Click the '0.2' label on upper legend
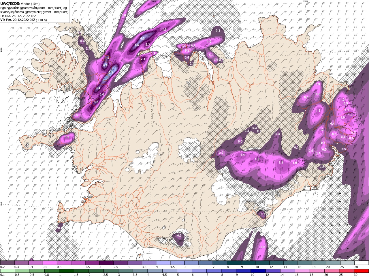 coord(2,267)
